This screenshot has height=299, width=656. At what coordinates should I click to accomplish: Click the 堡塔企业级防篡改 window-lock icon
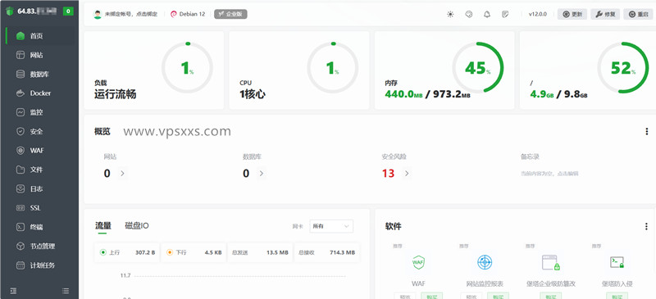click(551, 263)
